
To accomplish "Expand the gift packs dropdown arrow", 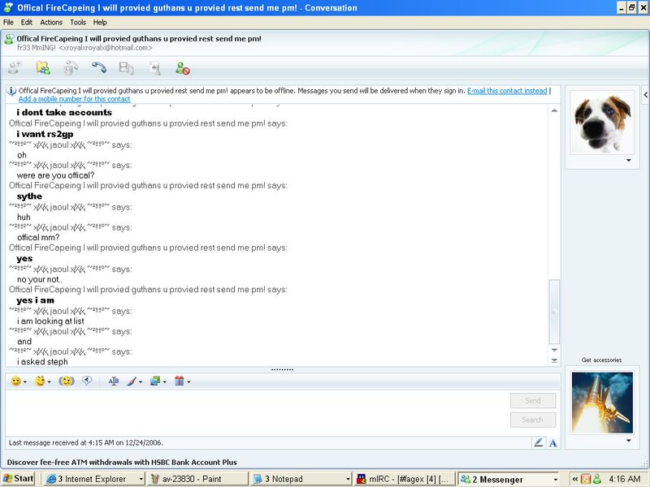I will coord(188,381).
